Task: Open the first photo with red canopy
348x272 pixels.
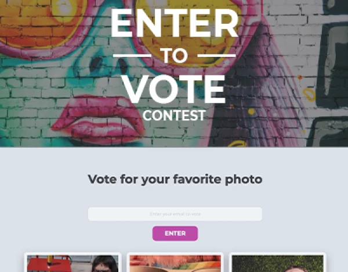Action: [x=73, y=263]
